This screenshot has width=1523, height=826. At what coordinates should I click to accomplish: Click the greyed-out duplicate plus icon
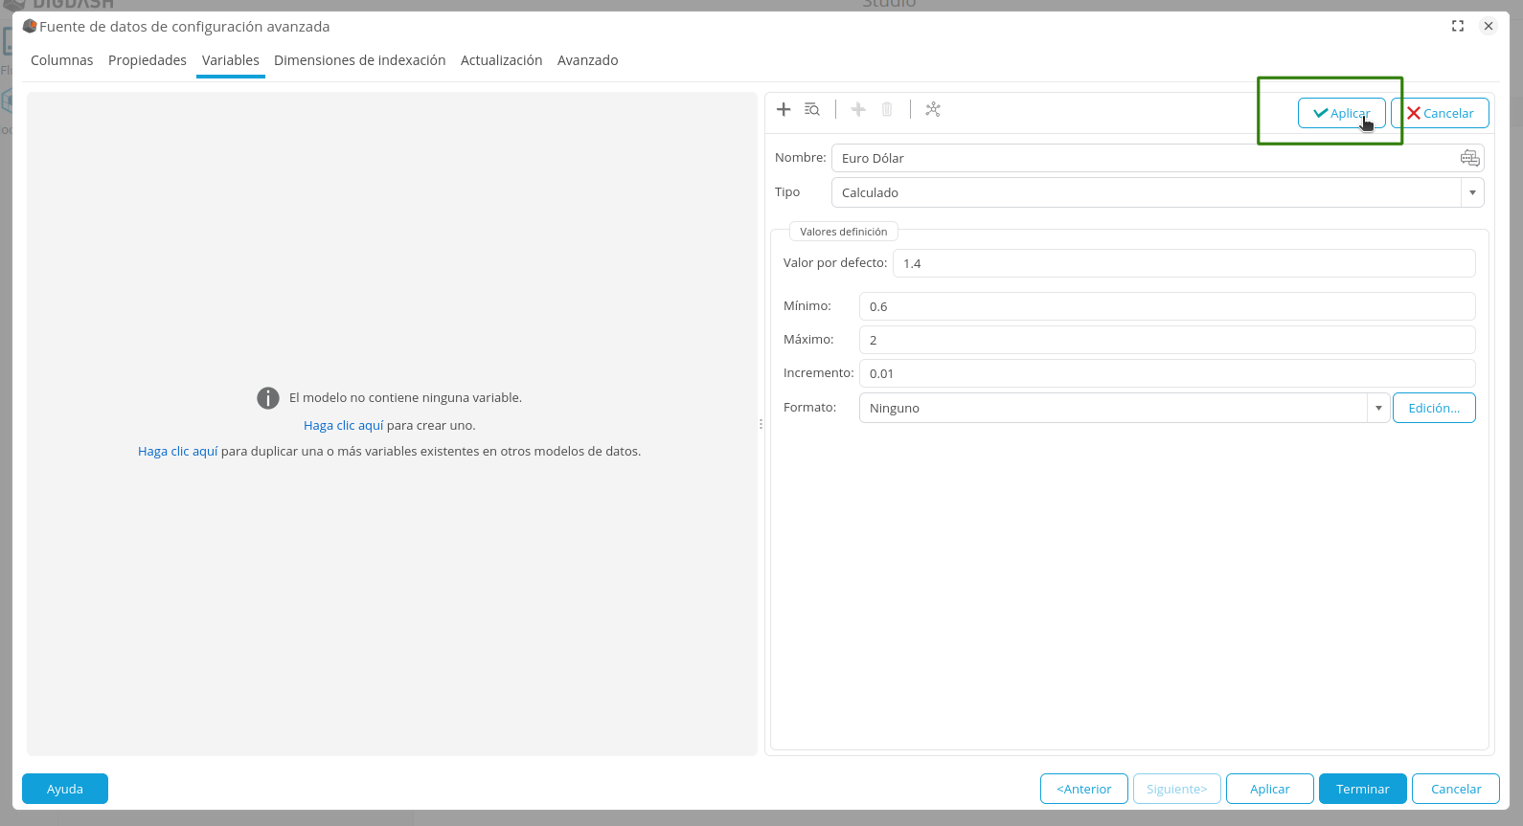click(x=858, y=109)
